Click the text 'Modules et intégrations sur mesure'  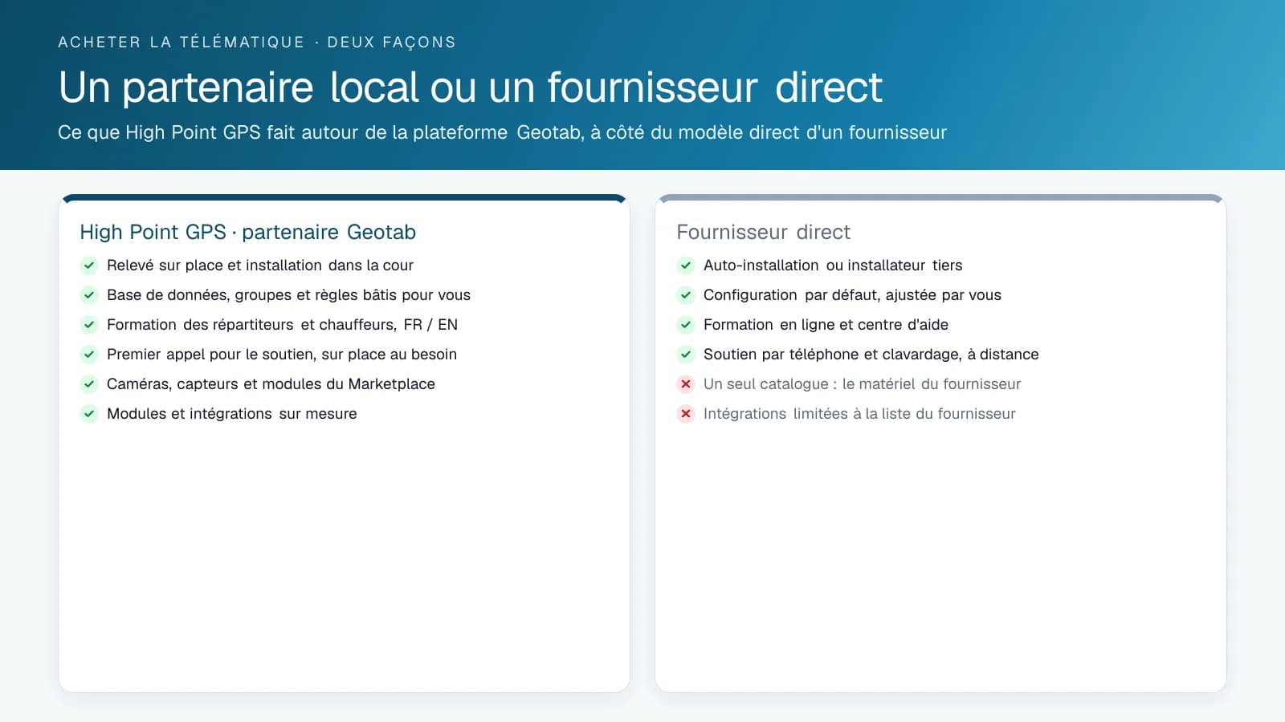(x=232, y=414)
